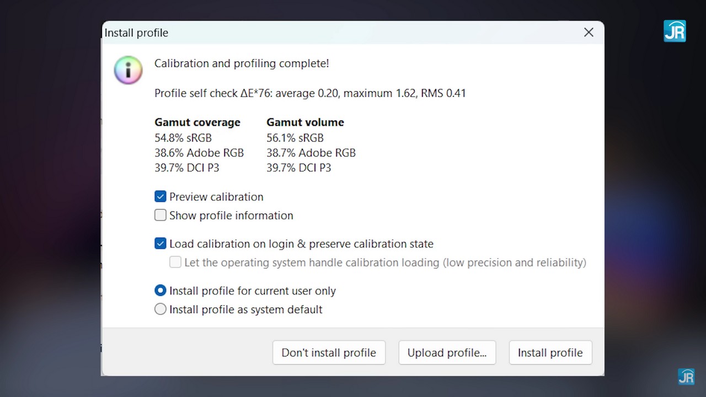This screenshot has width=706, height=397.
Task: Click the Profile self check ΔE*76 line
Action: click(x=310, y=93)
